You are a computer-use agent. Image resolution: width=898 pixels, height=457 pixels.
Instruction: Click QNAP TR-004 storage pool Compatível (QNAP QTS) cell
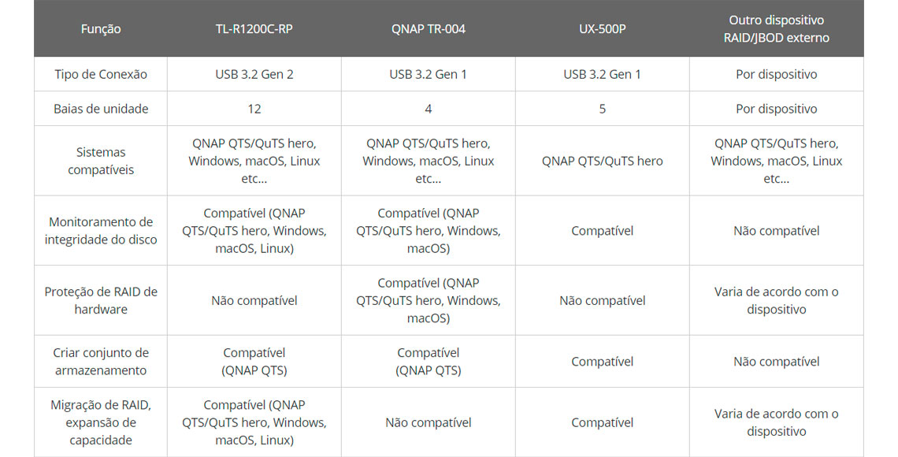tap(428, 362)
